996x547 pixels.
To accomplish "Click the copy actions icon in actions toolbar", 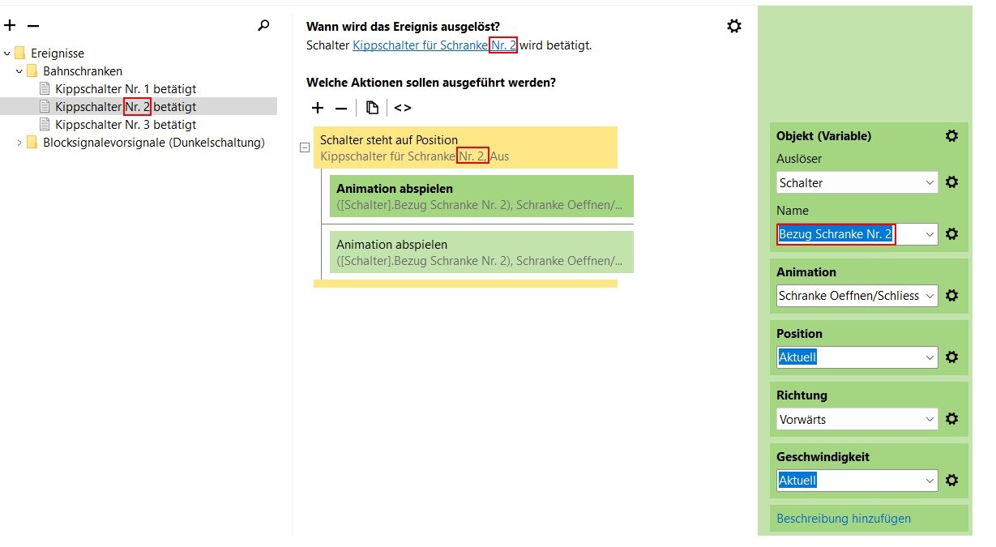I will pos(372,108).
